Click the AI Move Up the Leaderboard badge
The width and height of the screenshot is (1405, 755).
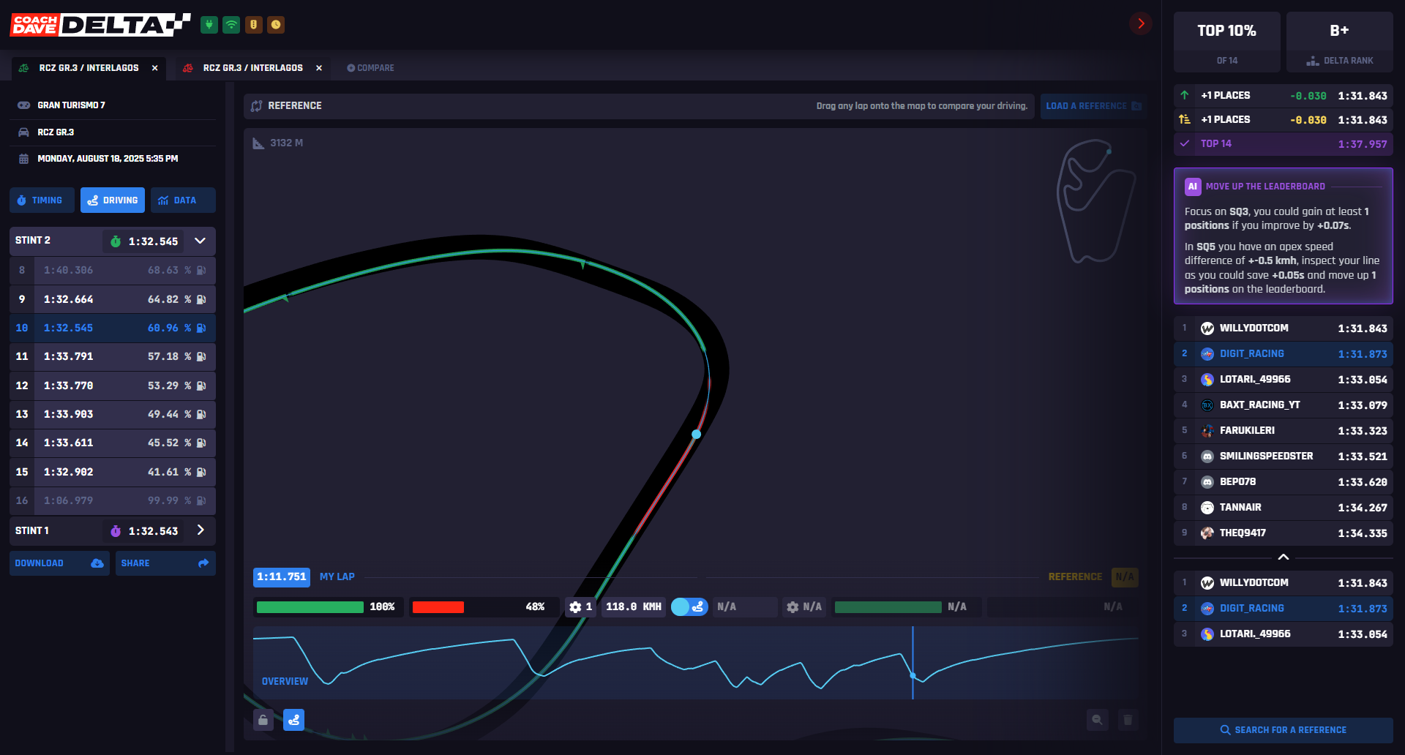1193,187
